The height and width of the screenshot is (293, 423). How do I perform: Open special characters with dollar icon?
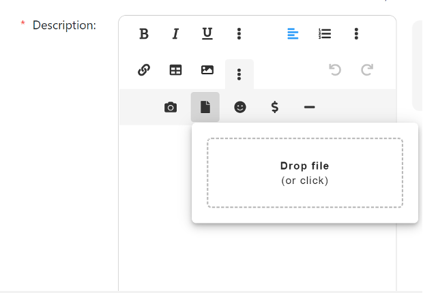click(275, 107)
